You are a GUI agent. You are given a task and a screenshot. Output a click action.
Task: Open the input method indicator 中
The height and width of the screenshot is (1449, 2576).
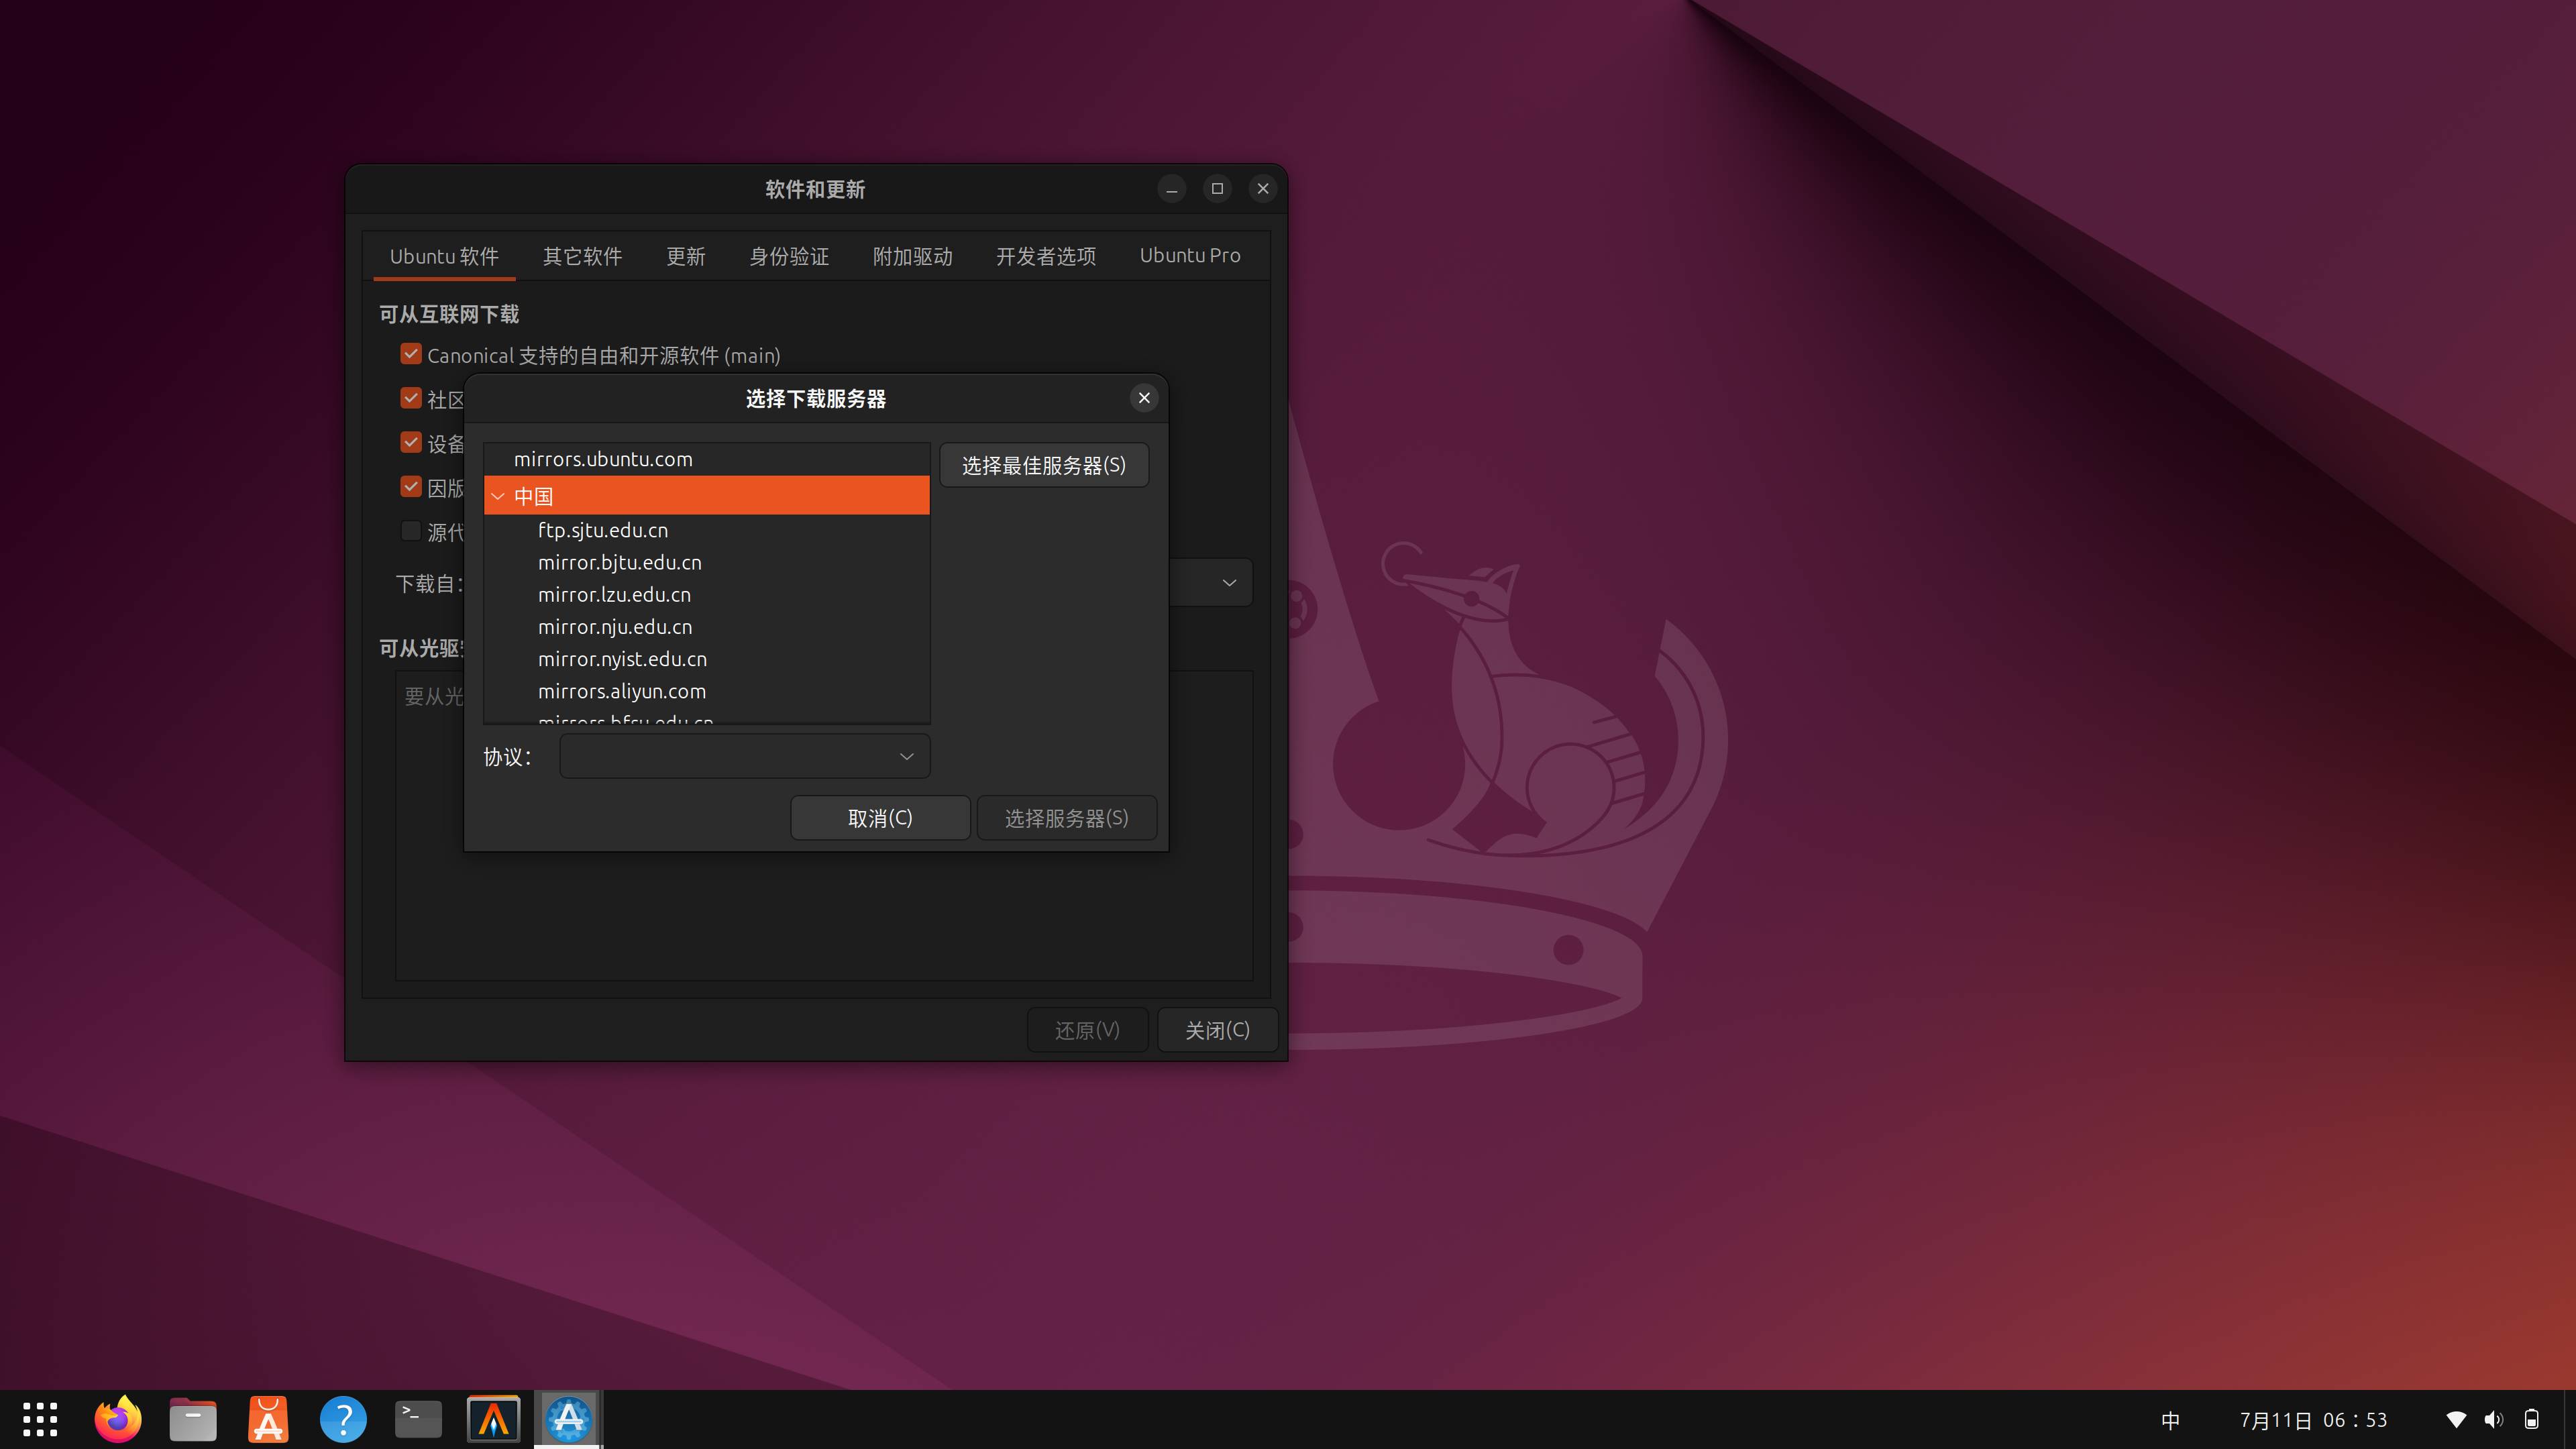click(2170, 1420)
